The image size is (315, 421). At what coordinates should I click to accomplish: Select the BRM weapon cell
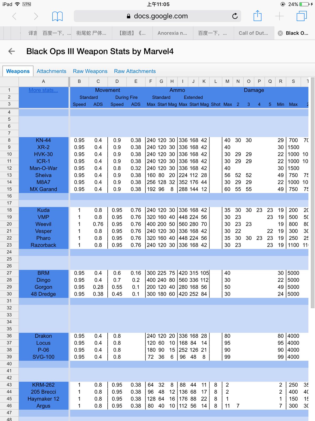43,273
